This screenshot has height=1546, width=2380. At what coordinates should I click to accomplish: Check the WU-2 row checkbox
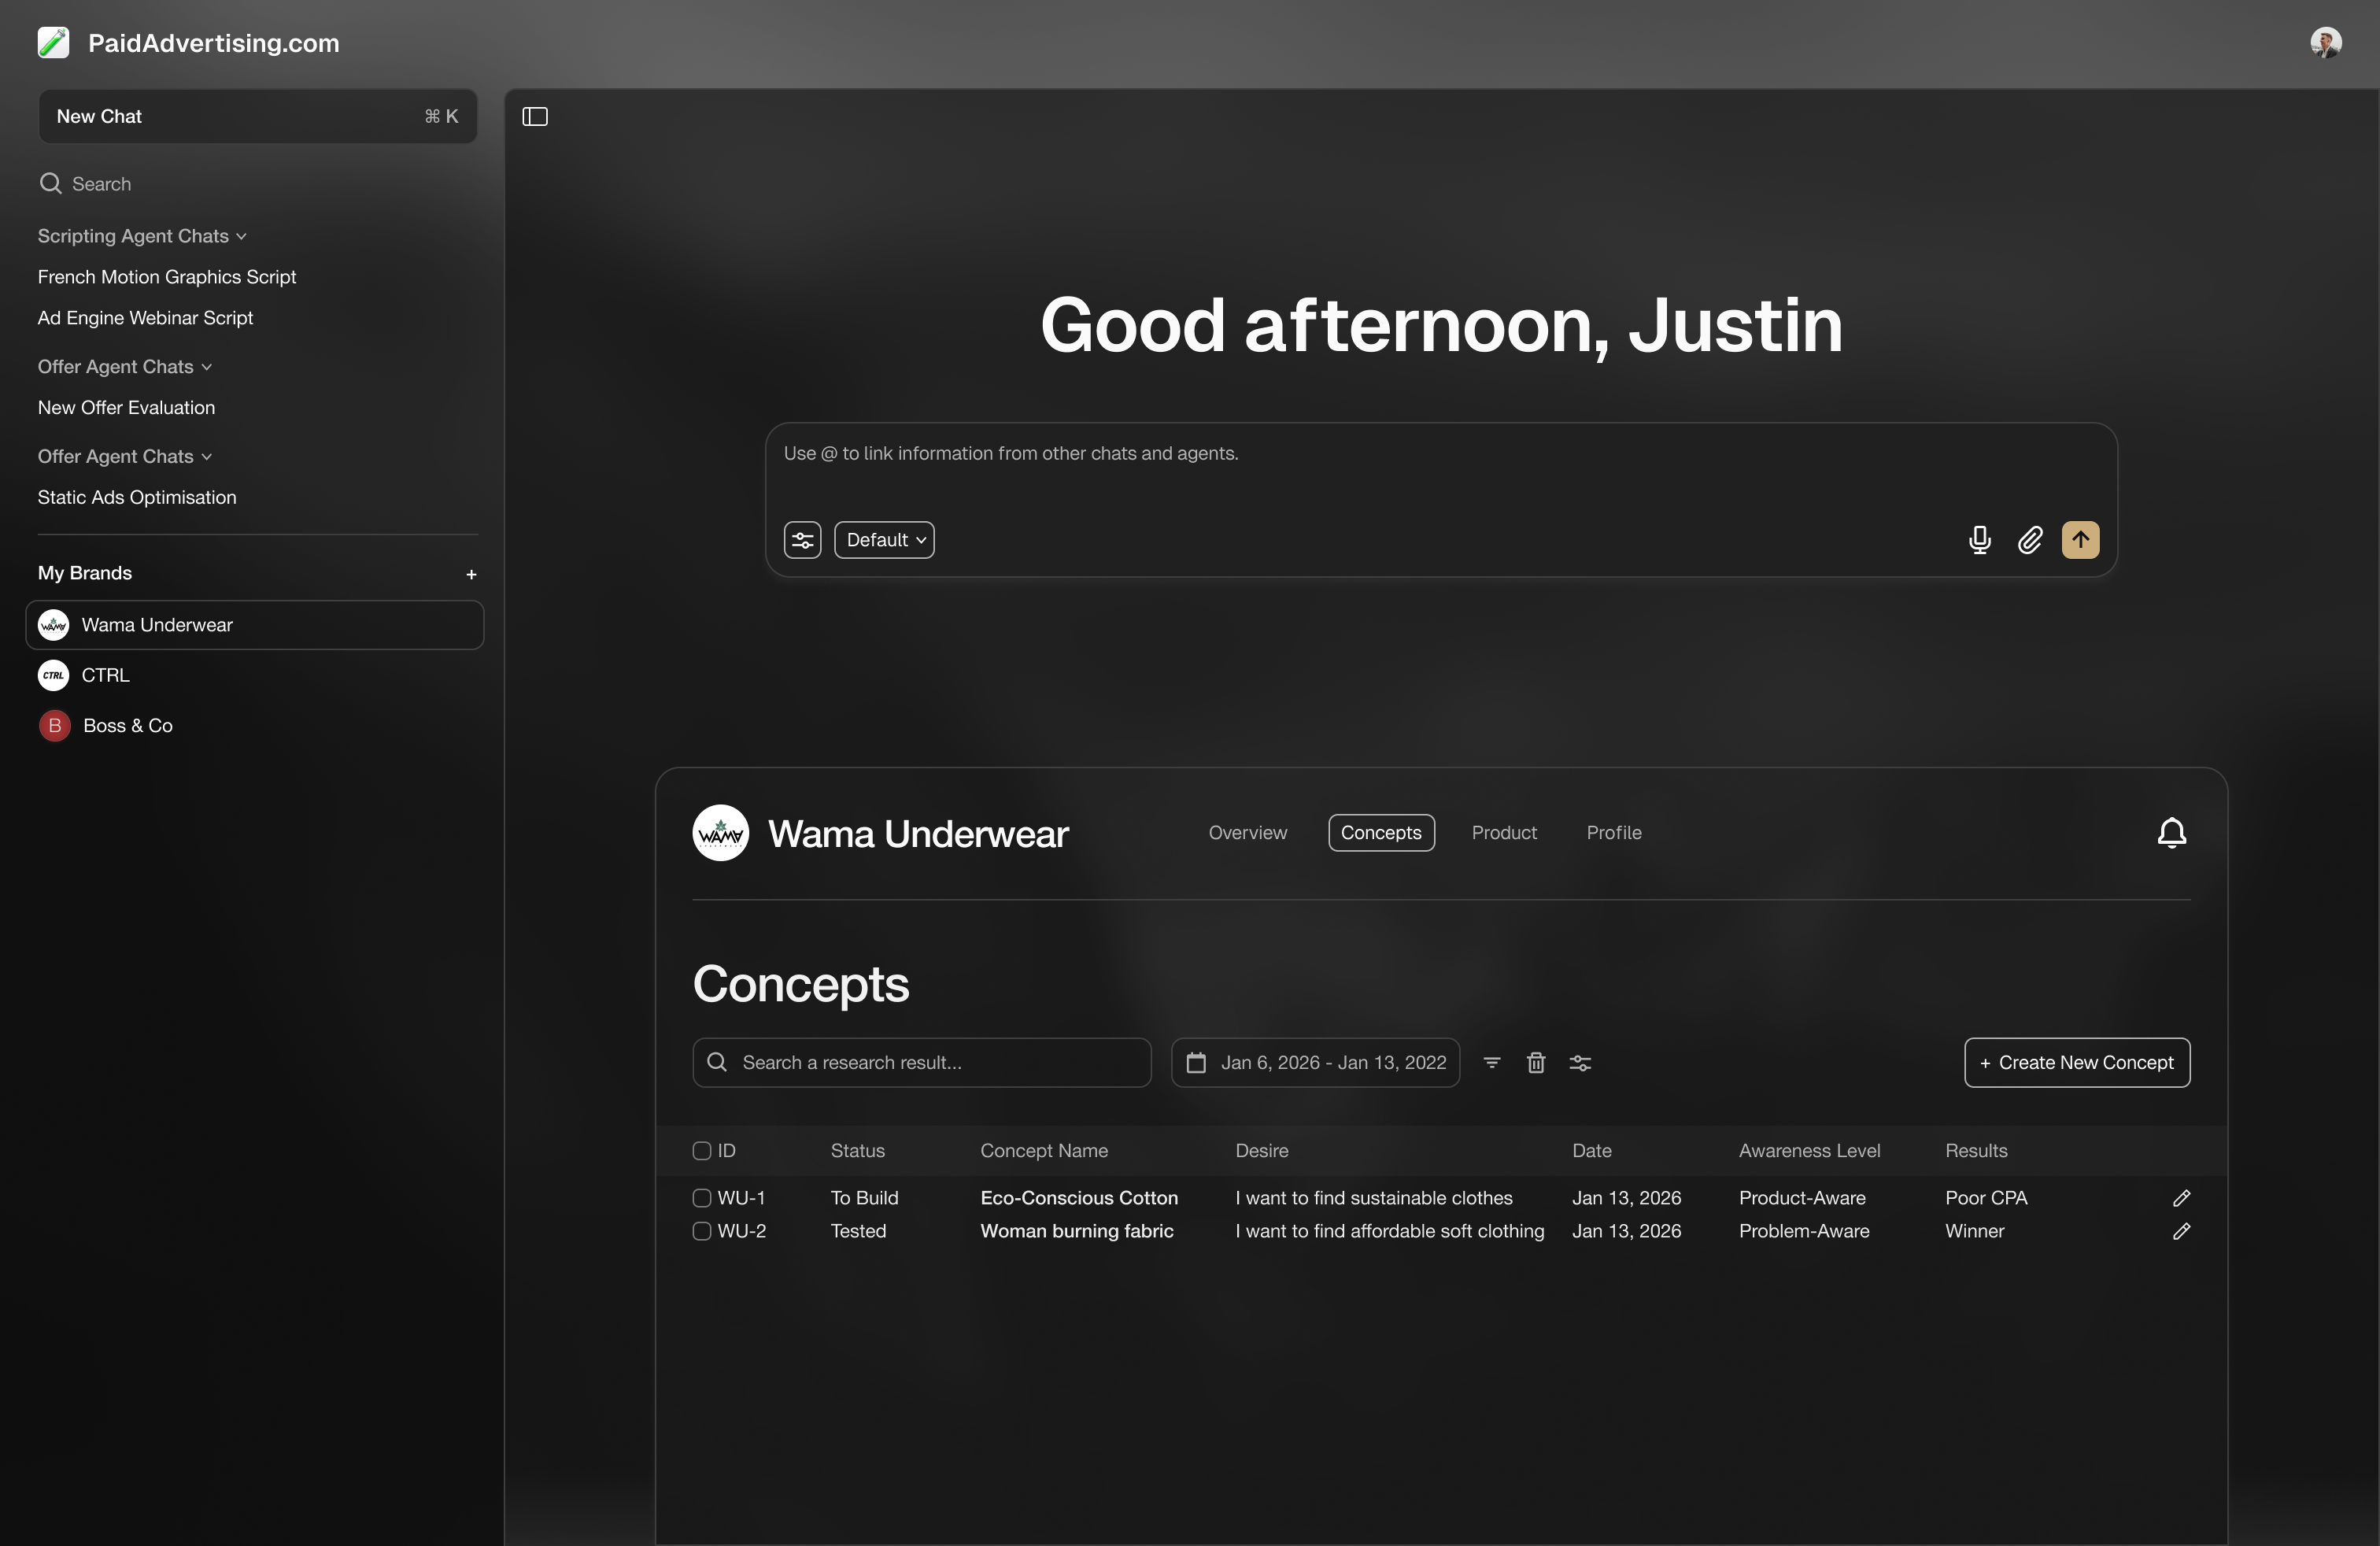(702, 1231)
